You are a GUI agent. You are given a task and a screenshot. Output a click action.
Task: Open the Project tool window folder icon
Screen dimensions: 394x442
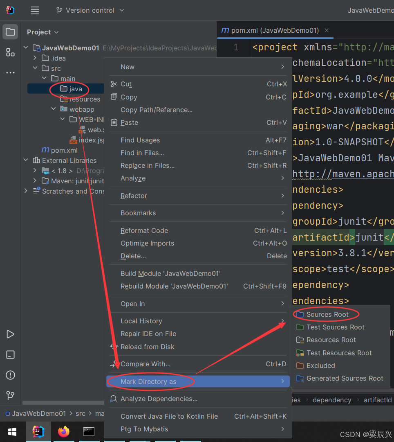click(x=10, y=32)
